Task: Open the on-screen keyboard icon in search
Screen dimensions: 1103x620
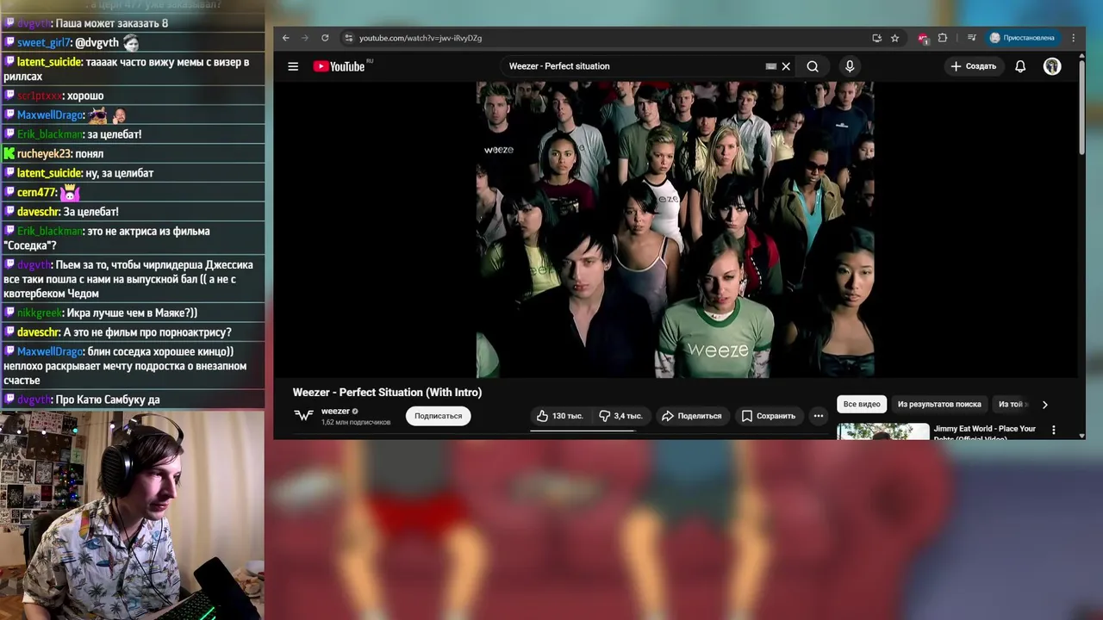Action: tap(771, 66)
